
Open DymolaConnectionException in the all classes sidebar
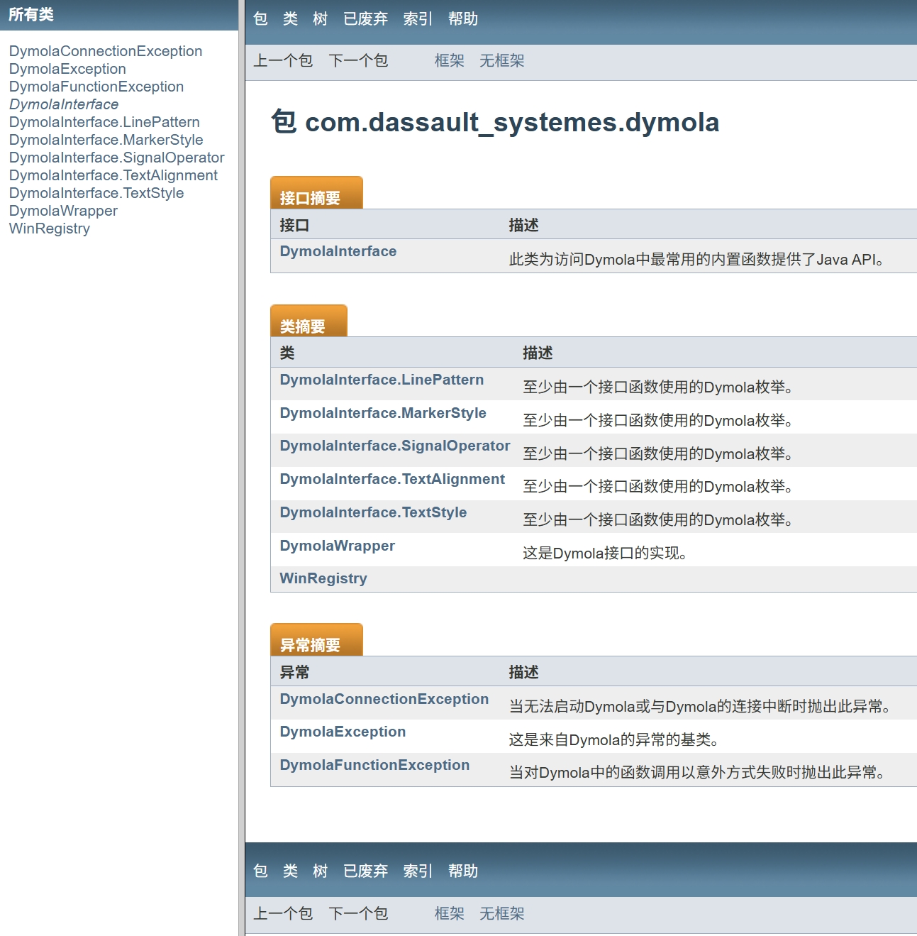(x=106, y=51)
